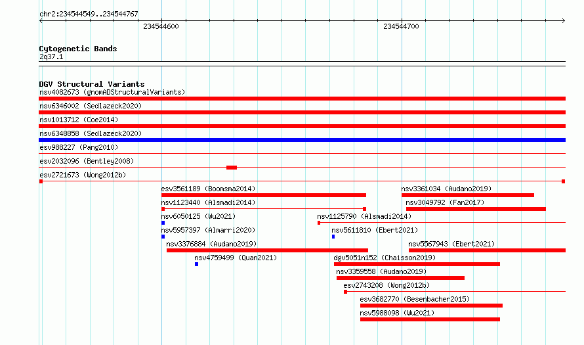This screenshot has height=345, width=584.
Task: Open nsv1125790 (Alsmadi2014) variant label
Action: [x=364, y=216]
